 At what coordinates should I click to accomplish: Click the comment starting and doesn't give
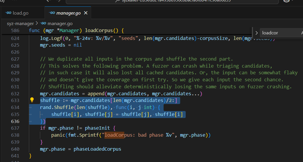pos(162,80)
